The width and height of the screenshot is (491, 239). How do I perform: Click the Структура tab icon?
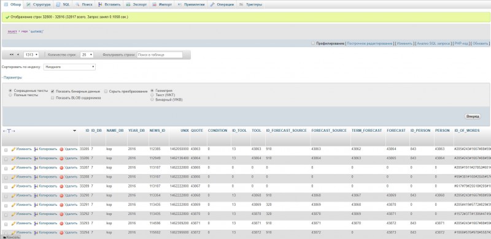28,4
